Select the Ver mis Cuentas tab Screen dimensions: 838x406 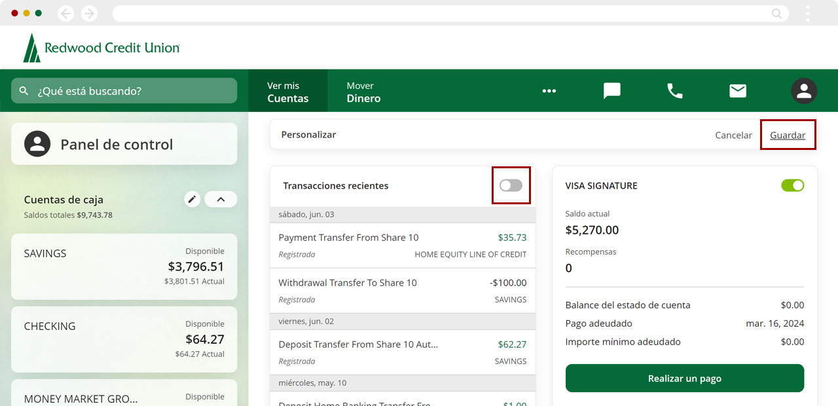pyautogui.click(x=287, y=92)
